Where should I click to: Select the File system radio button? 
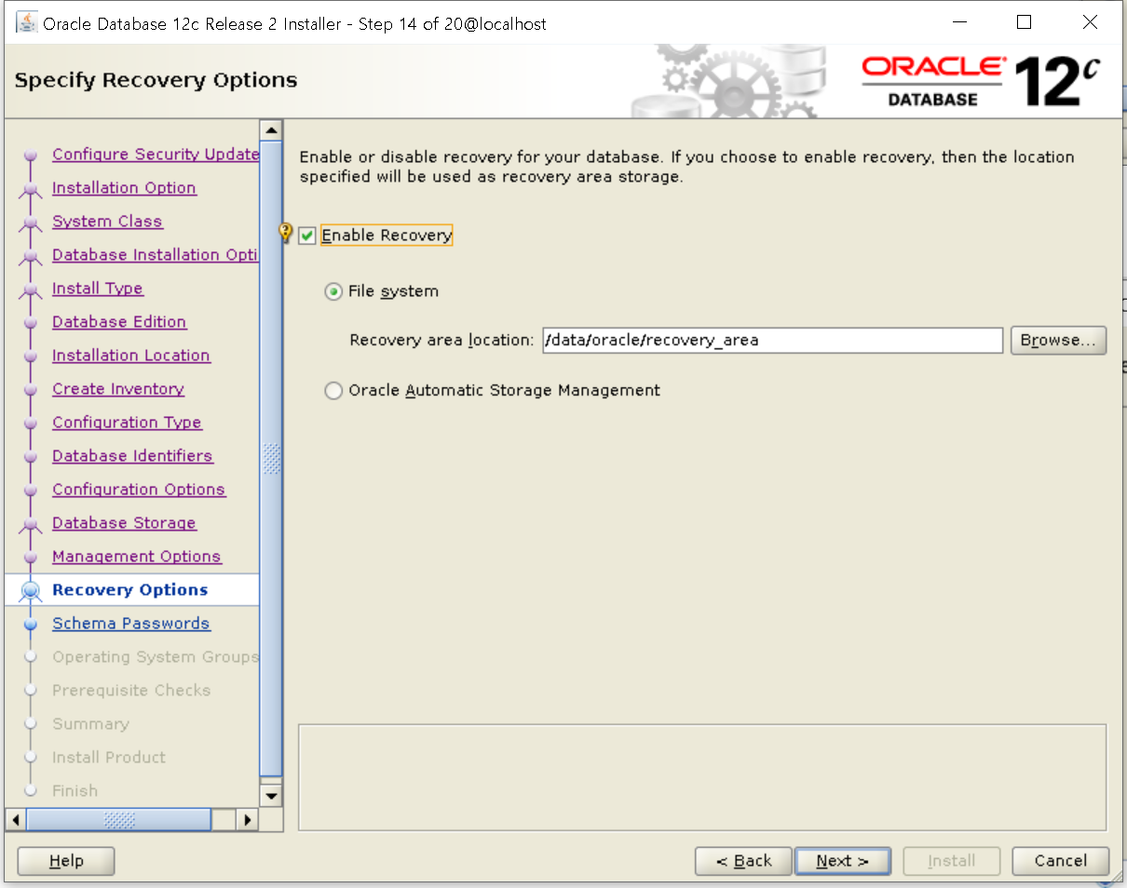(x=333, y=291)
